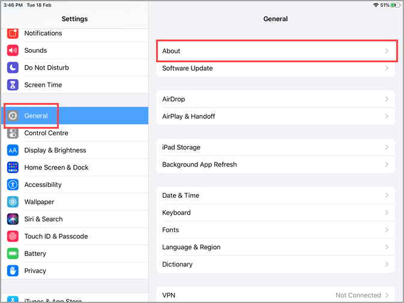Select the Siri & Search icon
The image size is (404, 303).
[13, 219]
